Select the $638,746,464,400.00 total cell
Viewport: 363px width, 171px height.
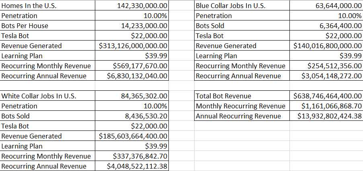point(328,96)
